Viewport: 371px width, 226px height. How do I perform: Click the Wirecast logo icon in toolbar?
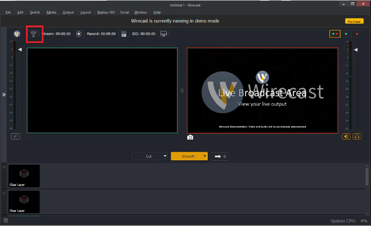pyautogui.click(x=17, y=34)
